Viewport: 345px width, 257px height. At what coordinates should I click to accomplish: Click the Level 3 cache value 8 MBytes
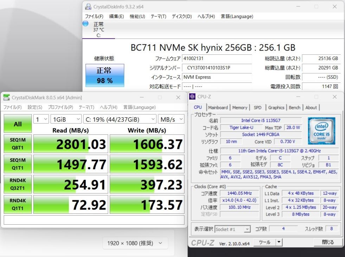point(301,214)
